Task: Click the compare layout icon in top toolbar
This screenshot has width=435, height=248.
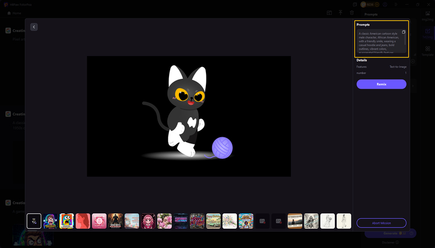Action: pyautogui.click(x=329, y=13)
